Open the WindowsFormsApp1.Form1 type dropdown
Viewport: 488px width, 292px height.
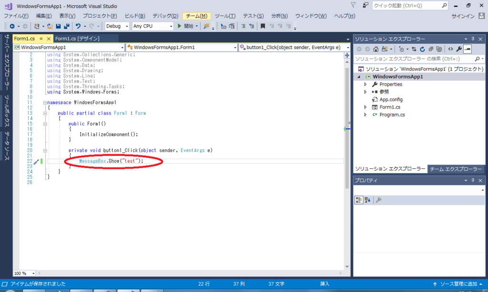coord(182,47)
